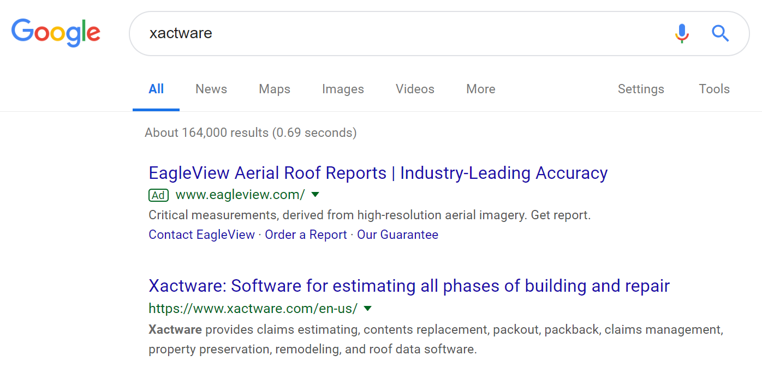The height and width of the screenshot is (373, 762).
Task: Open the Maps tab
Action: 275,89
